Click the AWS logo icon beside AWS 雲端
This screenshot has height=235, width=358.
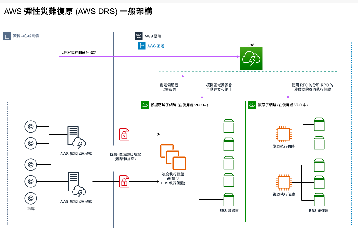tap(139, 36)
